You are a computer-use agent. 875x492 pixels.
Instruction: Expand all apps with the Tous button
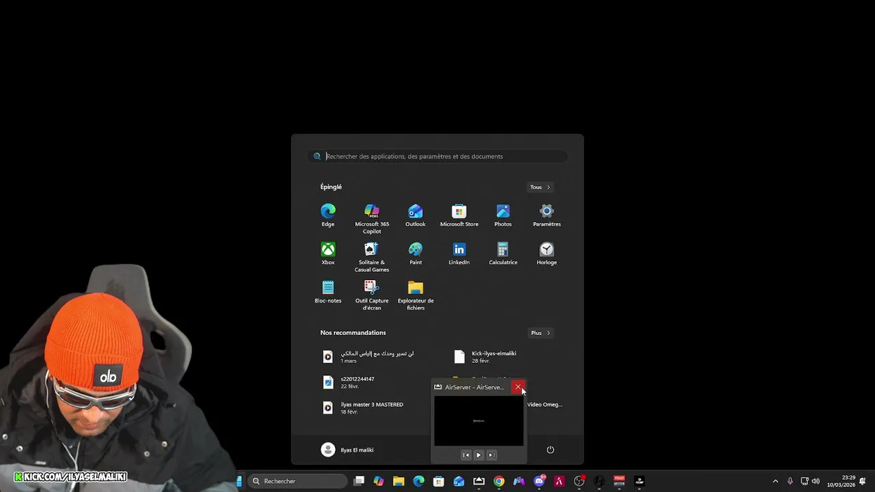[540, 187]
